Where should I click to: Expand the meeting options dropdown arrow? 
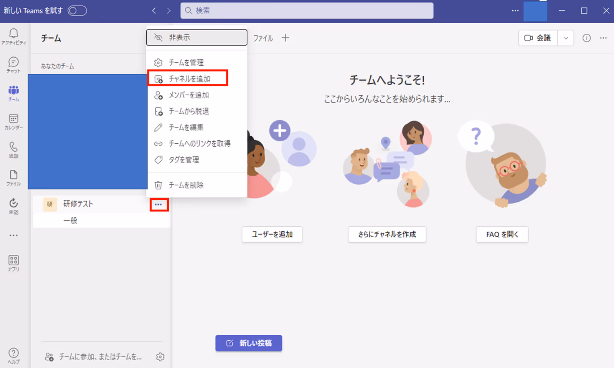[x=566, y=38]
